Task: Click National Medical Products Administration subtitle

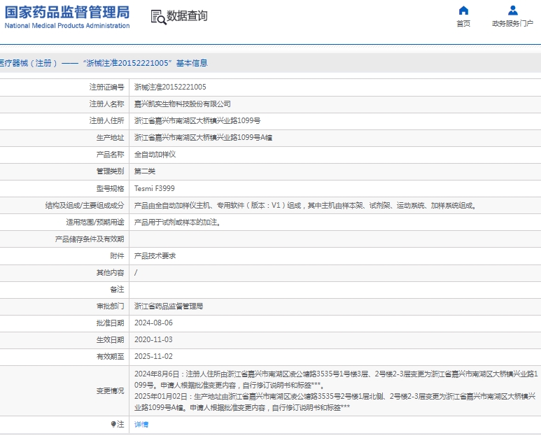Action: pos(67,25)
